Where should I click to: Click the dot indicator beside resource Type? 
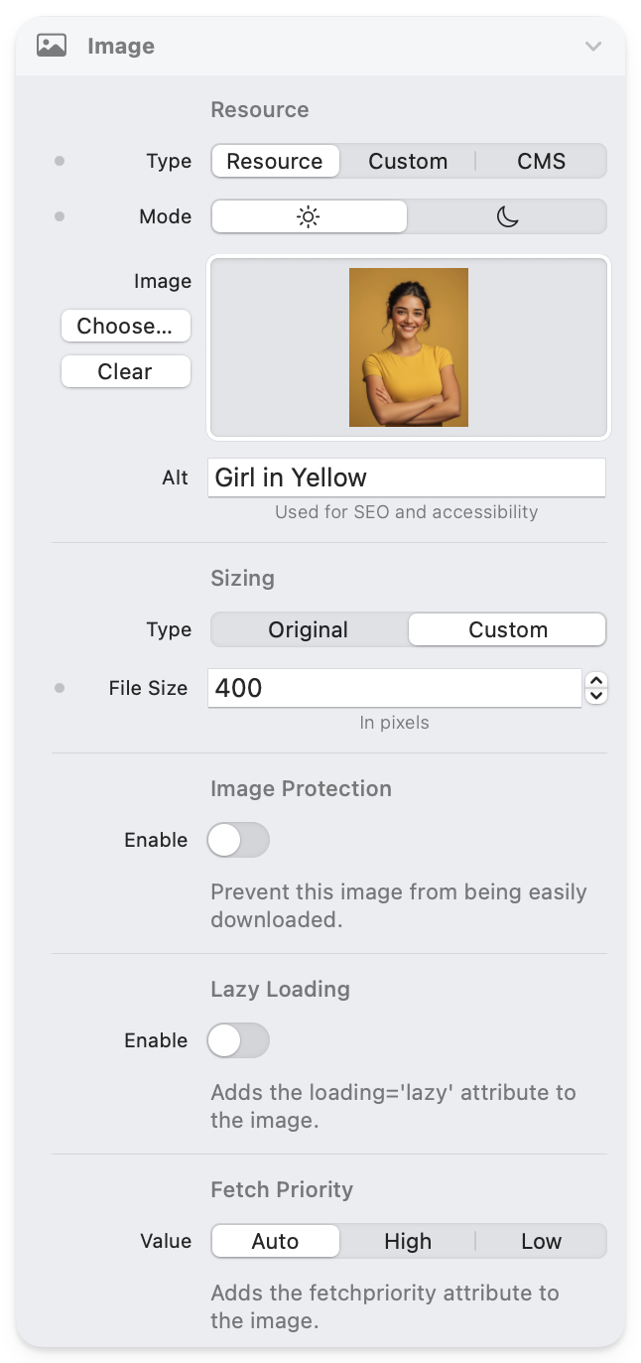60,161
